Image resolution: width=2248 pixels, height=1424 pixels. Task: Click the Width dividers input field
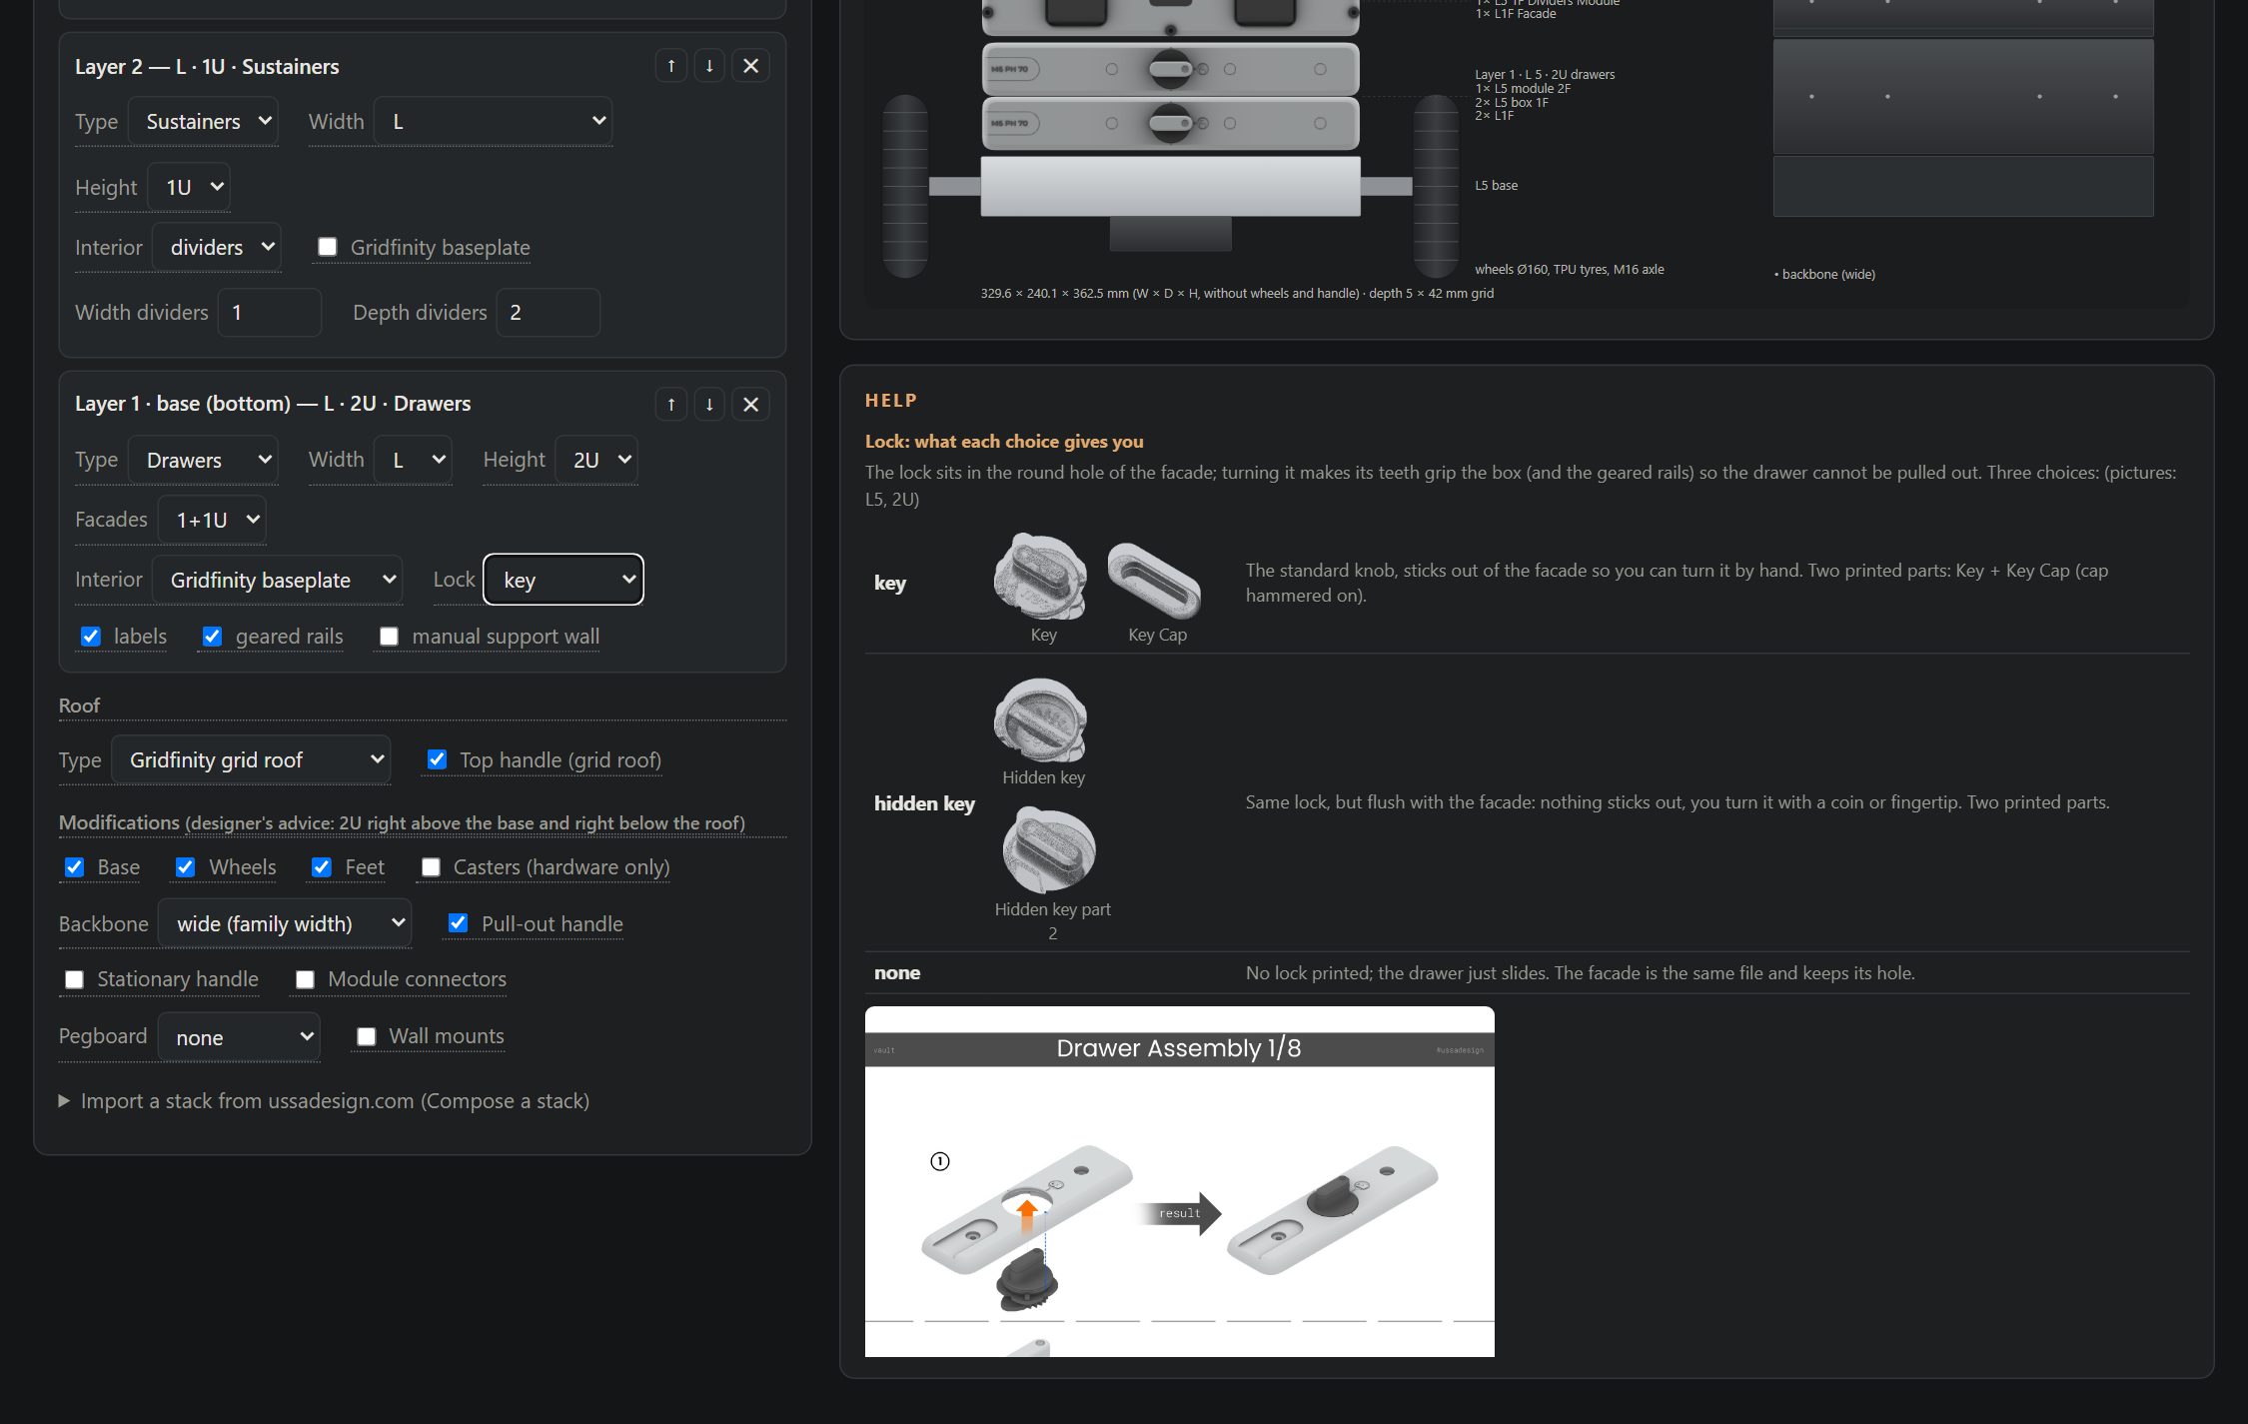(270, 313)
